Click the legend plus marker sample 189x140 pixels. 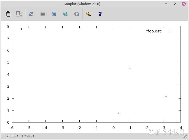pos(170,31)
